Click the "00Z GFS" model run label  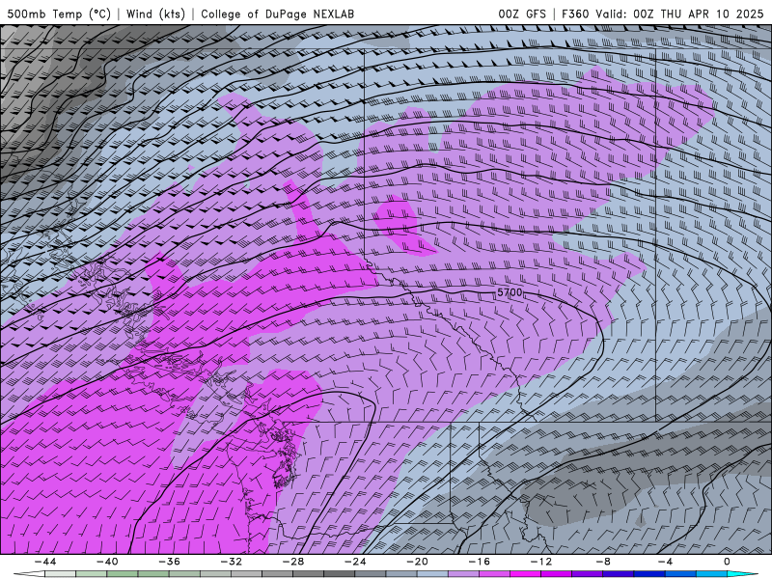tap(522, 14)
